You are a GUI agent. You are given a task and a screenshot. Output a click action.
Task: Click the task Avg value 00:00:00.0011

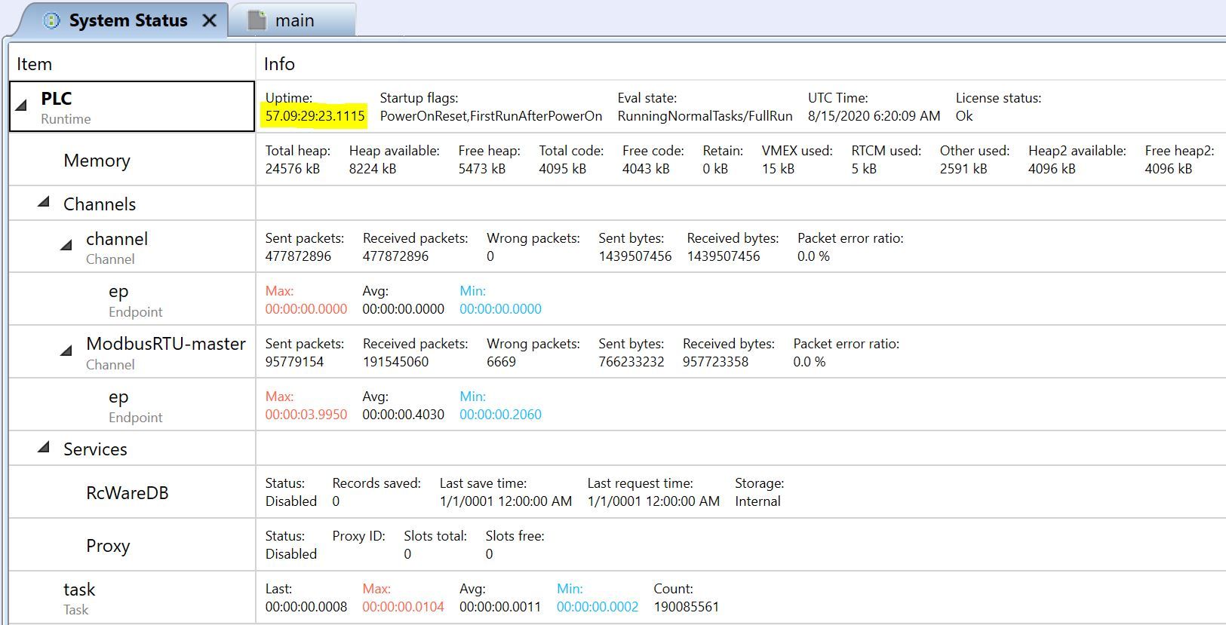[500, 606]
